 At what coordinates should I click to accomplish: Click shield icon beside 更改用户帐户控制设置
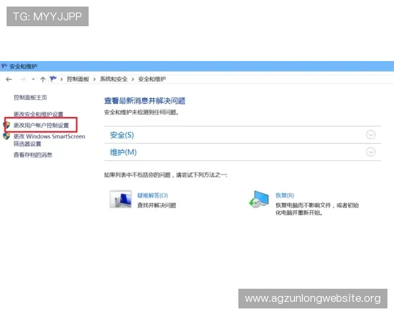click(7, 125)
